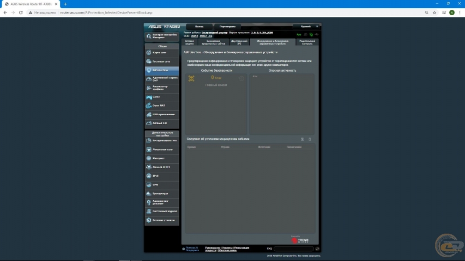Open Help & Support (Помощь & Поддержка) link
This screenshot has width=465, height=261.
pyautogui.click(x=192, y=249)
